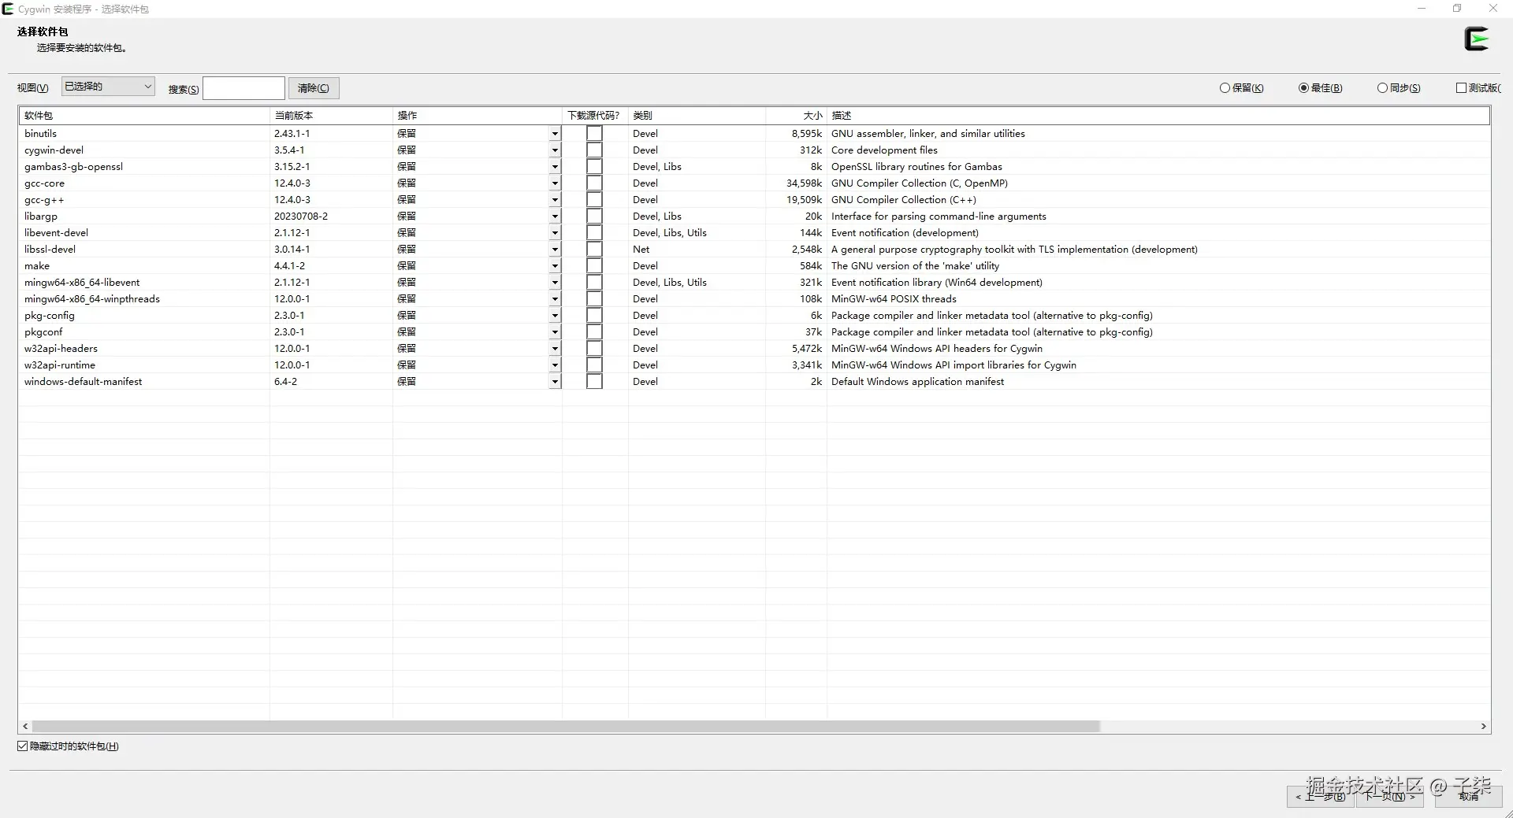The height and width of the screenshot is (818, 1513).
Task: Toggle 隐藏过时的软件包(H) checkbox
Action: [x=68, y=746]
